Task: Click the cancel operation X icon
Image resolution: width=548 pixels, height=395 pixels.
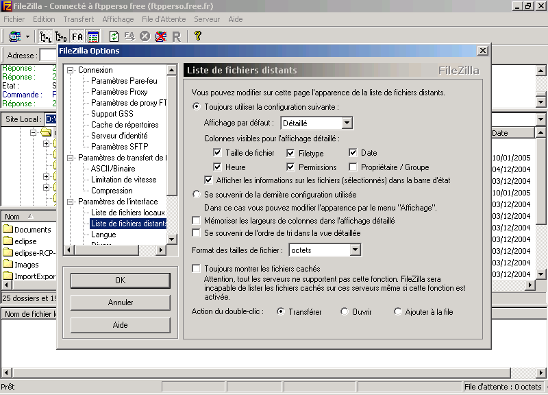Action: click(x=145, y=36)
